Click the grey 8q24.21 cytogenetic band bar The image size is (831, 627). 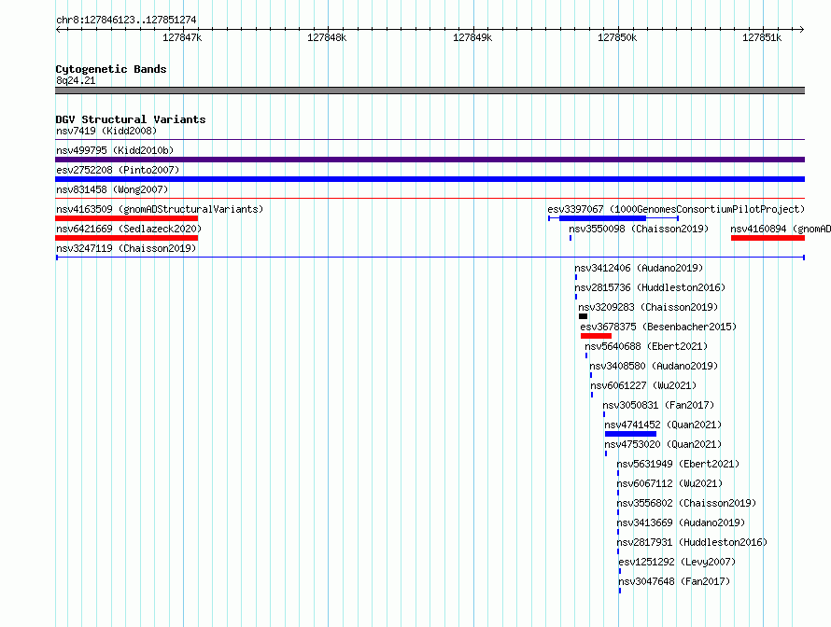(x=430, y=91)
